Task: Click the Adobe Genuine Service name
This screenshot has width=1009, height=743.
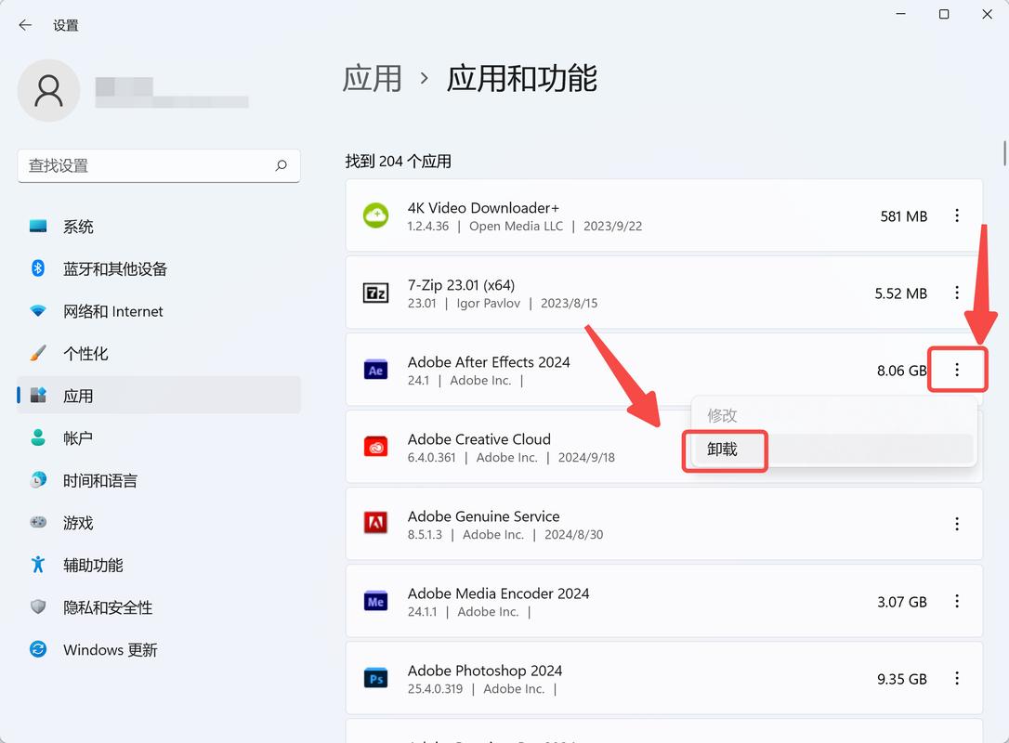Action: (483, 516)
